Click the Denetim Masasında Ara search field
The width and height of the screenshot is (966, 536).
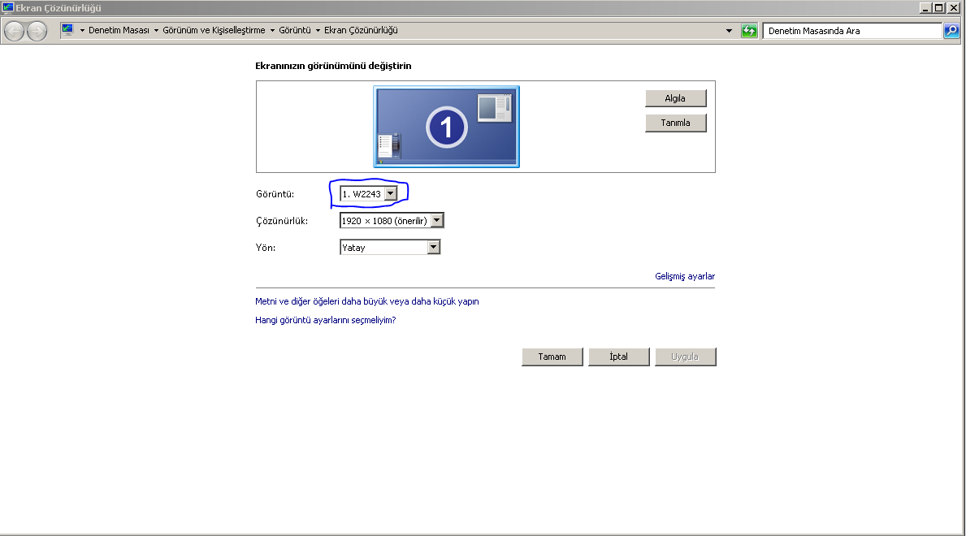point(852,31)
